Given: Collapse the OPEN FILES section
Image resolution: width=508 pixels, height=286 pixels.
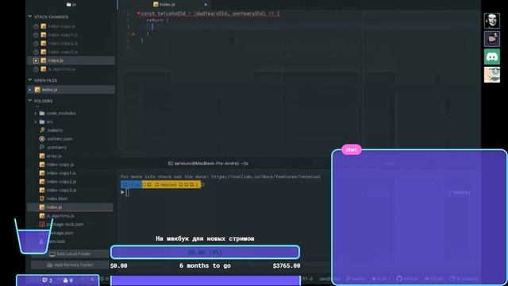Looking at the screenshot, I should [30, 79].
